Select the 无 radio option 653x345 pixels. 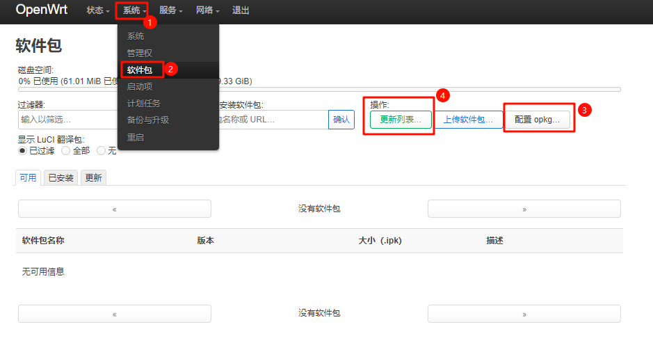pyautogui.click(x=102, y=150)
